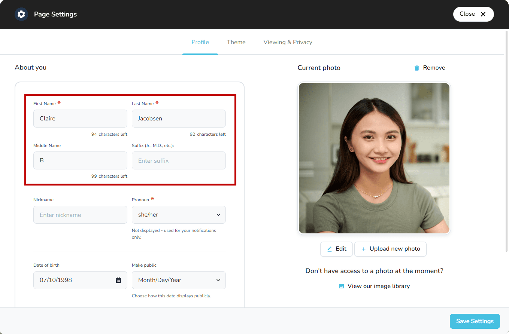Switch to the Theme tab
Image resolution: width=509 pixels, height=334 pixels.
(x=236, y=42)
